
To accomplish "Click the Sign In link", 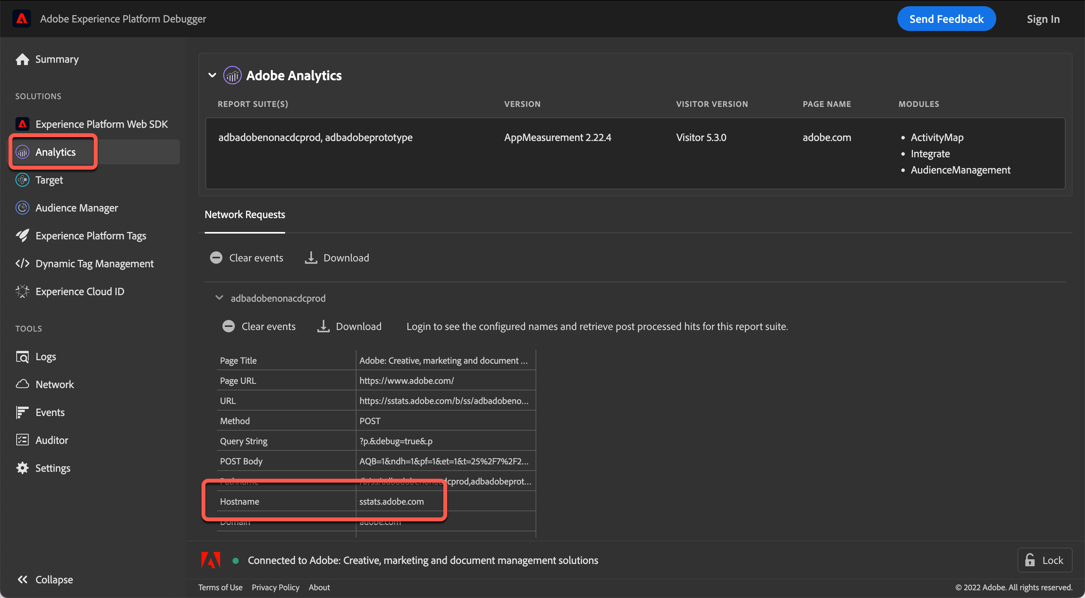I will 1043,19.
